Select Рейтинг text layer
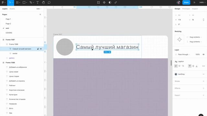 click(x=12, y=85)
